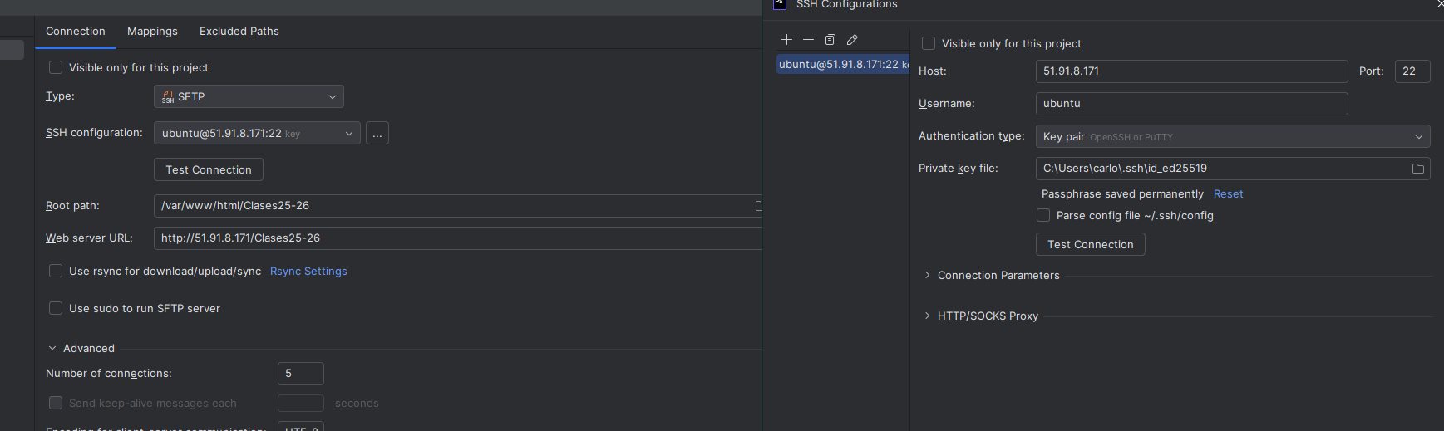This screenshot has height=431, width=1444.
Task: Click the PhpStorm icon in dialog title
Action: pyautogui.click(x=779, y=4)
